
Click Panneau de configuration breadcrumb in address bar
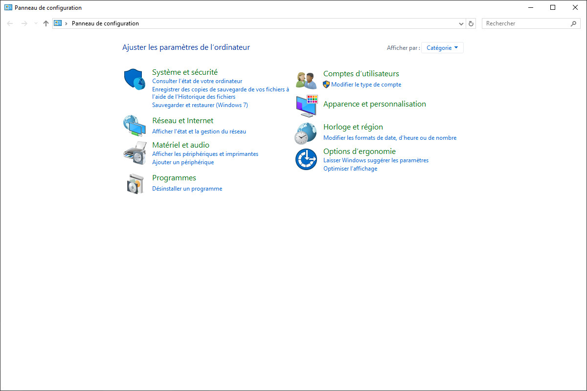(105, 23)
